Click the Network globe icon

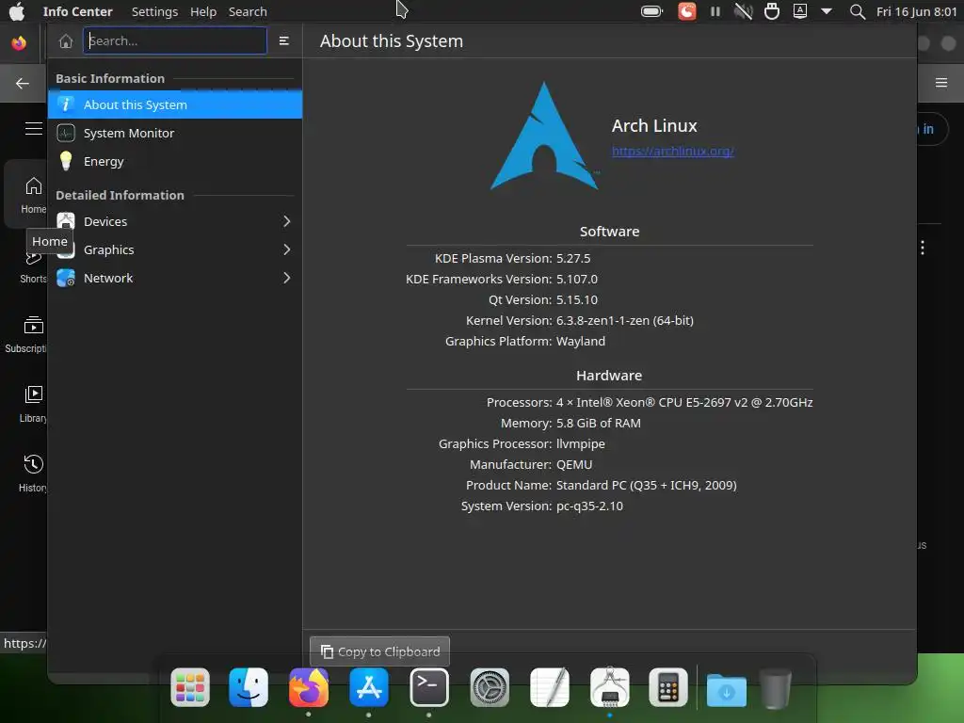coord(66,278)
